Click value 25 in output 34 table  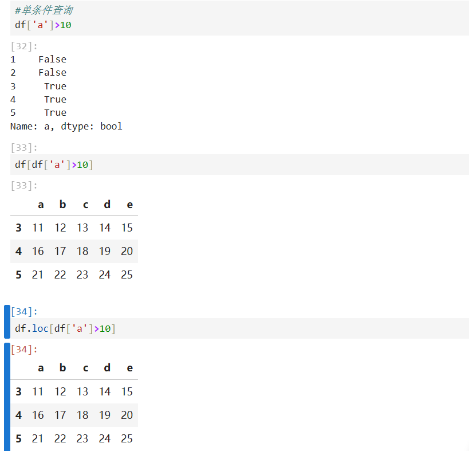click(x=127, y=439)
